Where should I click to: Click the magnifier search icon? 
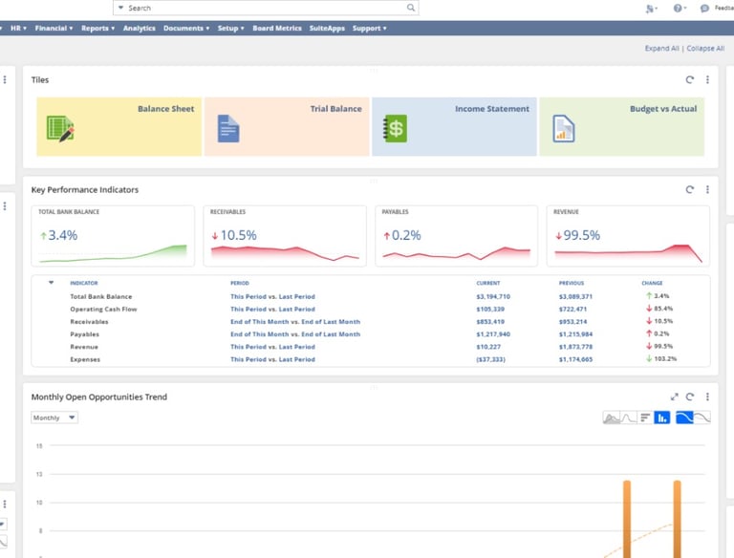tap(411, 8)
